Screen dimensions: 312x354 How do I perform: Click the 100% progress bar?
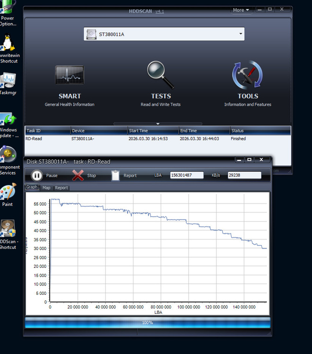point(147,323)
